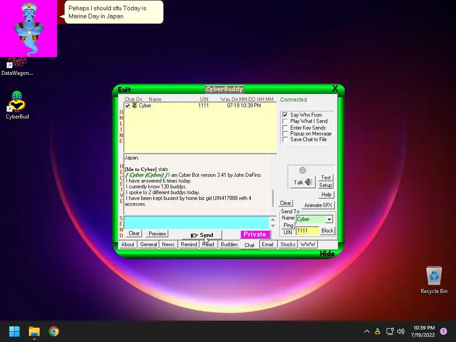Click the Talk speaker button
The image size is (456, 342).
pyautogui.click(x=303, y=182)
